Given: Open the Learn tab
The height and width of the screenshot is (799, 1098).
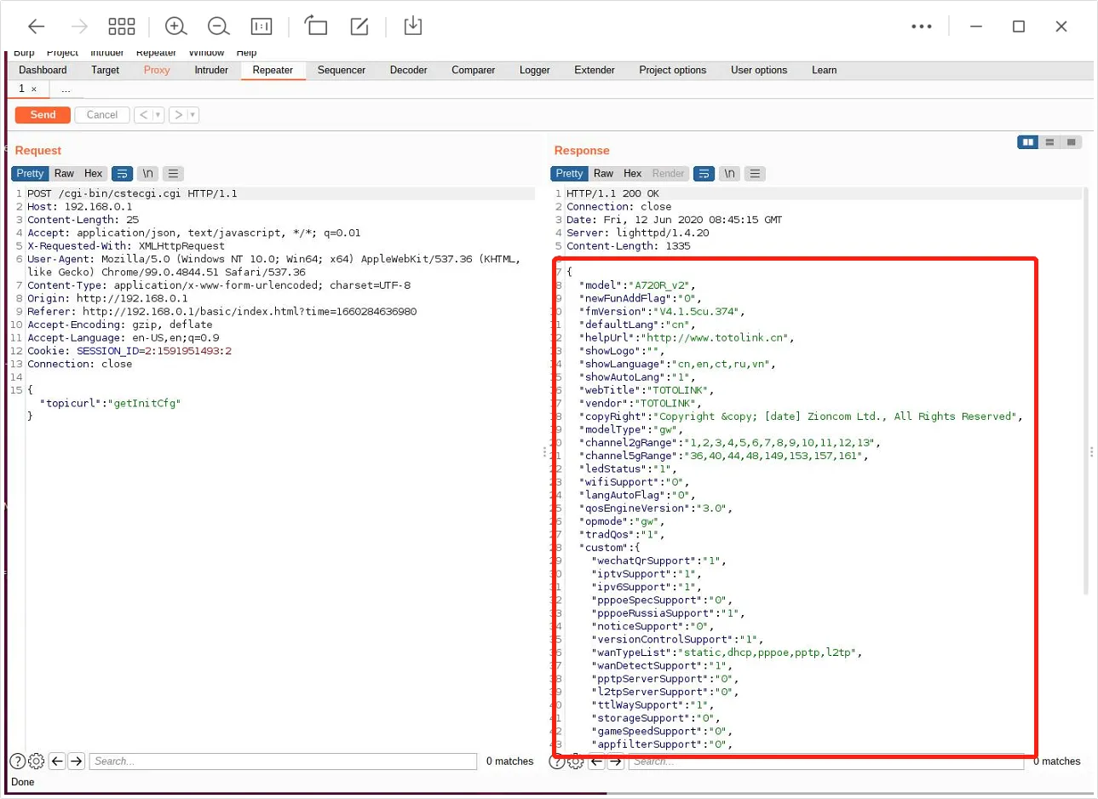Looking at the screenshot, I should tap(824, 71).
